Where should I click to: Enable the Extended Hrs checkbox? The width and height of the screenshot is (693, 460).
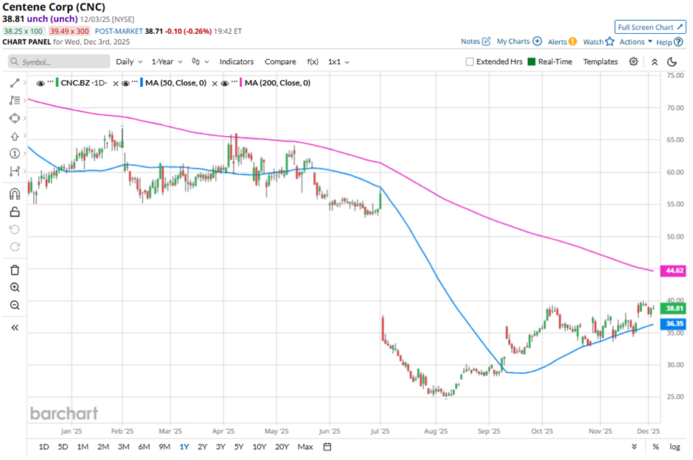470,62
